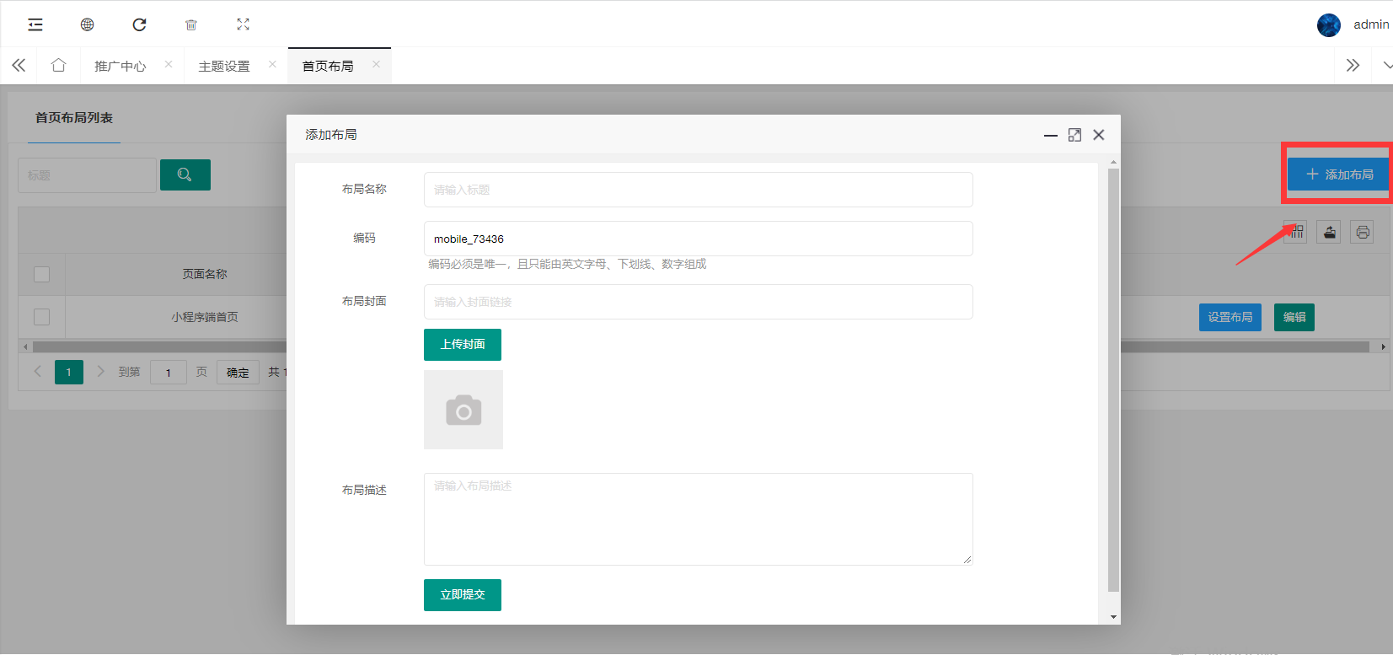This screenshot has height=655, width=1393.
Task: Check the 小程序端首页 row checkbox
Action: point(41,317)
